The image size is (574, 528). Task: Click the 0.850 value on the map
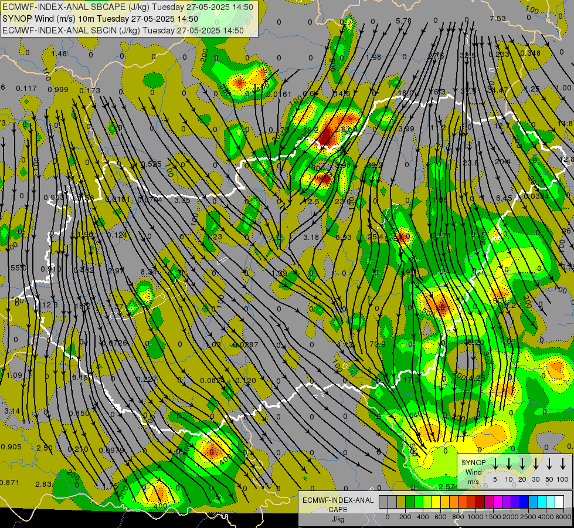click(79, 414)
